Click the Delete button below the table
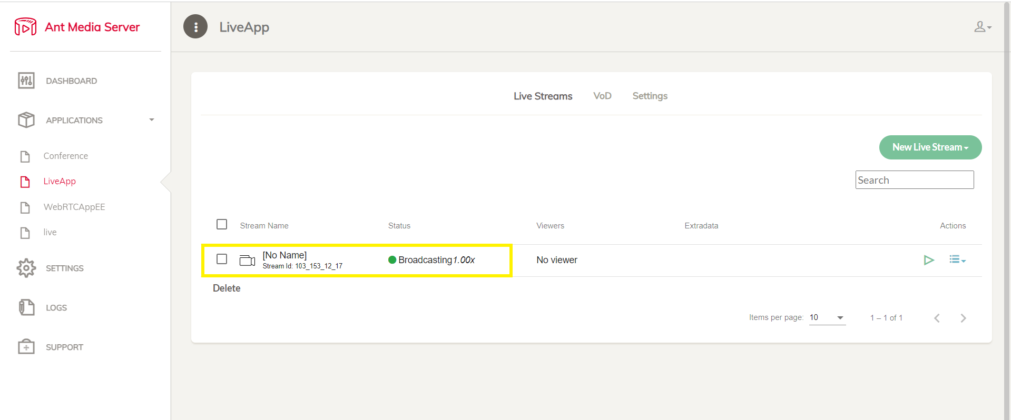Screen dimensions: 1011x420 227,288
